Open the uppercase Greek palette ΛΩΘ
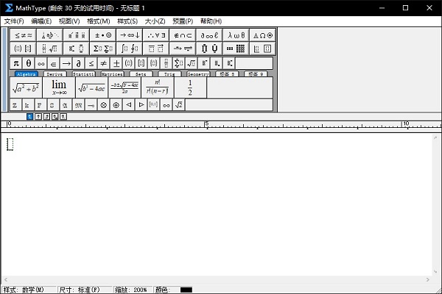The image size is (442, 294). coord(262,35)
